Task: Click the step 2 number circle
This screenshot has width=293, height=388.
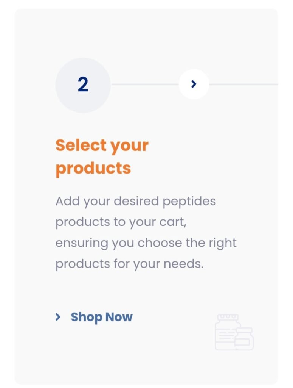Action: (83, 85)
